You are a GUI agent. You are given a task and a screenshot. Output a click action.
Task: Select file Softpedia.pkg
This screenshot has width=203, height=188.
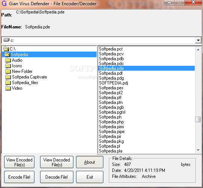[x=111, y=141]
